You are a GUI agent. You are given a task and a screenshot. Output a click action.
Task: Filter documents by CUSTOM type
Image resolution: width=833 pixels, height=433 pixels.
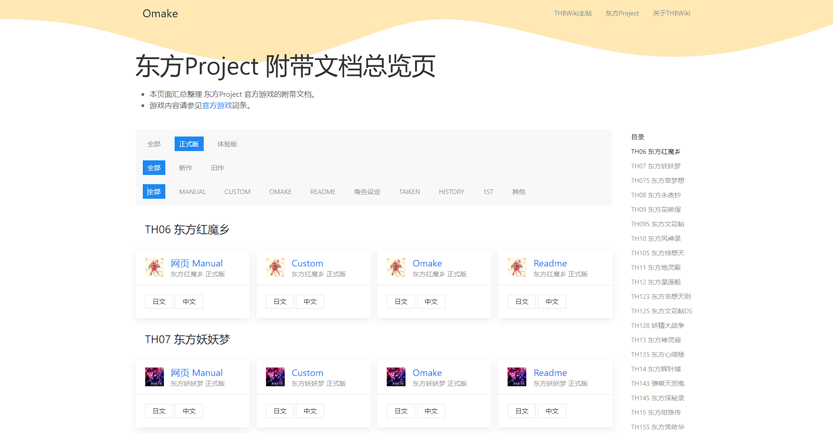point(237,192)
